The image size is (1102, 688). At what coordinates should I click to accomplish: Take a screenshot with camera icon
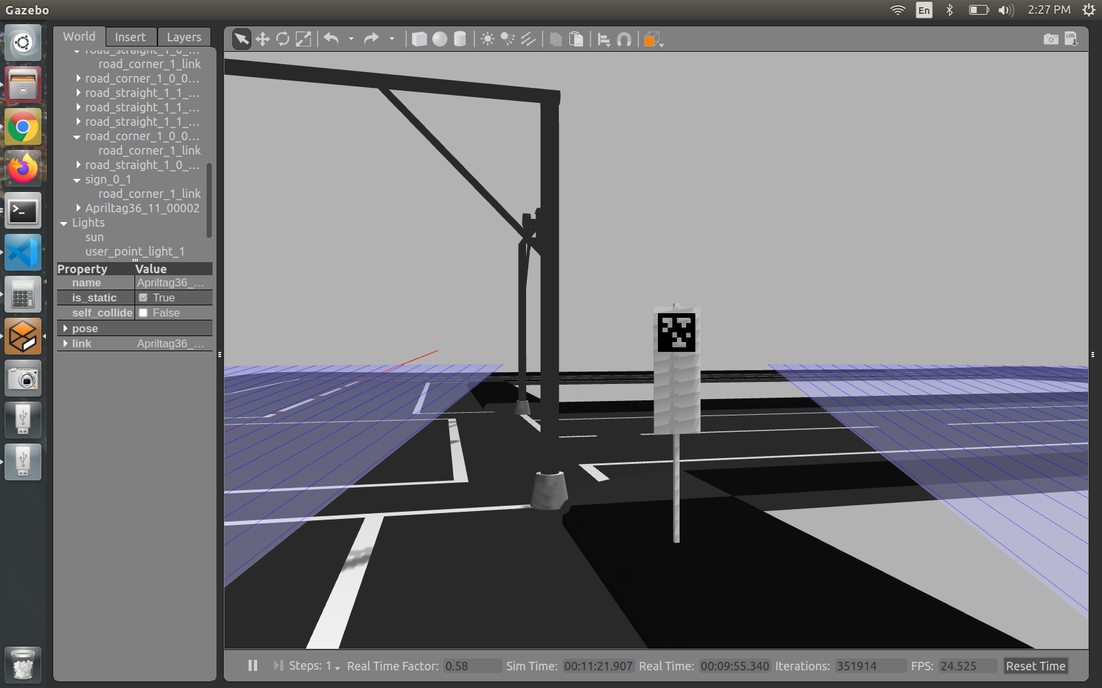pos(1051,39)
